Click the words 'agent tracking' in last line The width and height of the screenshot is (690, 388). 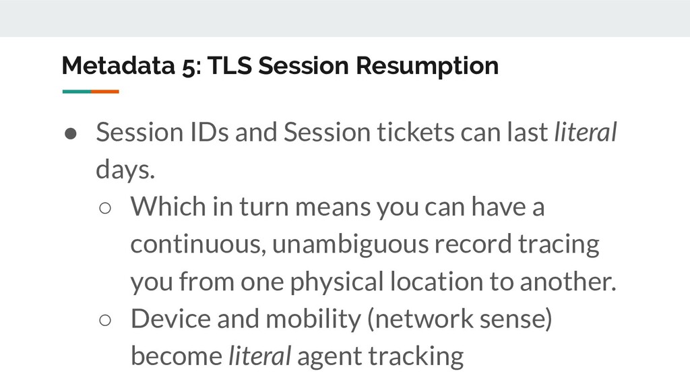381,356
